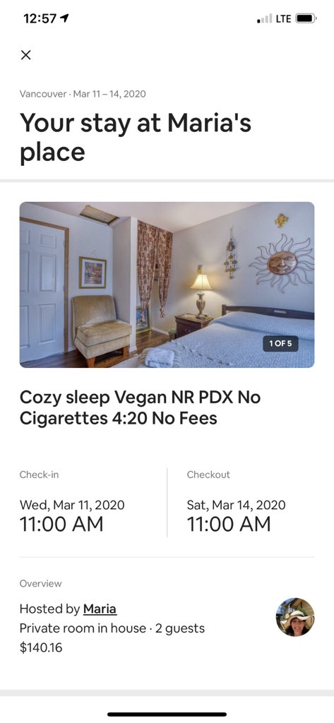Screen dimensions: 334x723
Task: Open the listing room photo
Action: 167,285
